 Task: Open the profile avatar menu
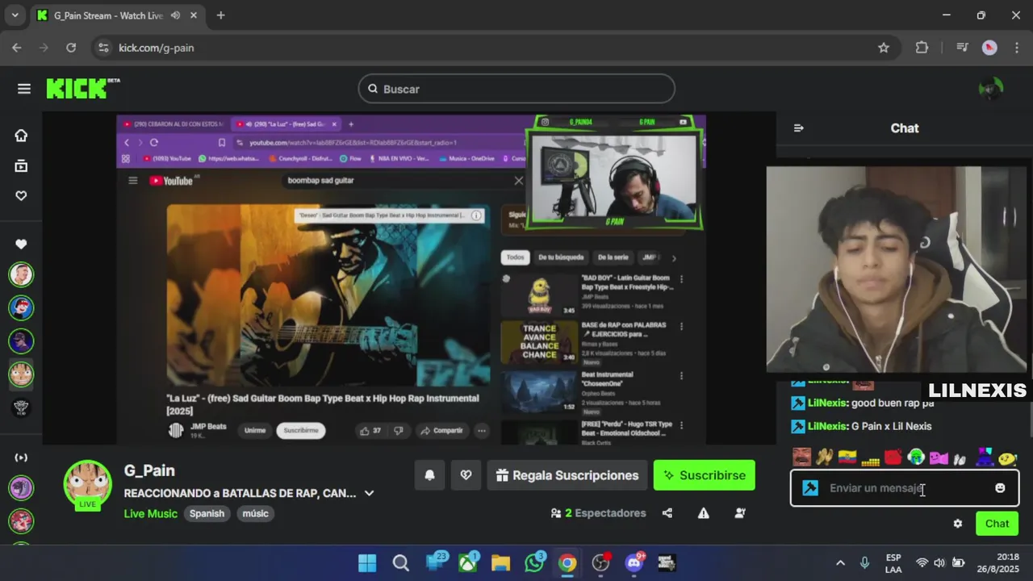990,89
